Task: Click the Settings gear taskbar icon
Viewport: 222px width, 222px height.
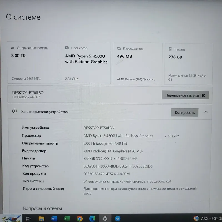Action: pyautogui.click(x=105, y=218)
